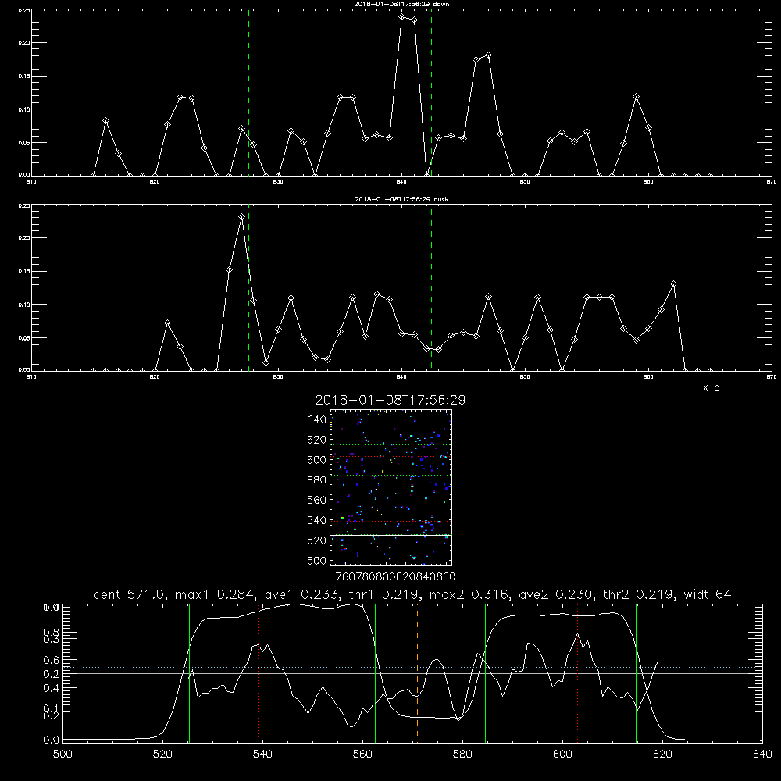Click the highest peak marker in the dawn plot
Image resolution: width=781 pixels, height=781 pixels.
click(x=402, y=17)
